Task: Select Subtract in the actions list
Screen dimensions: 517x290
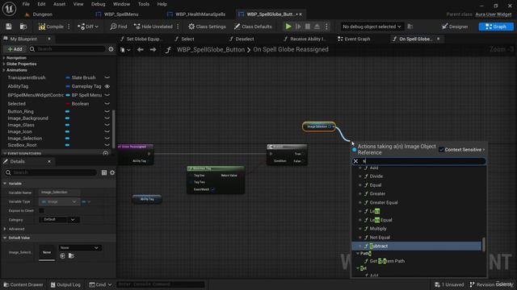Action: click(x=417, y=246)
